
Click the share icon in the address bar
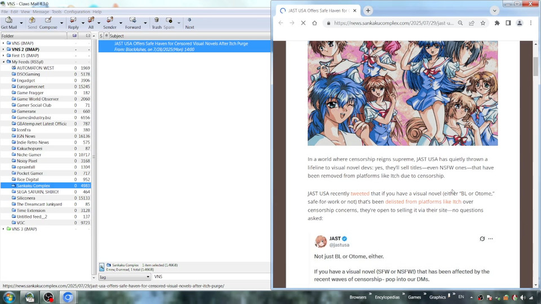[x=471, y=23]
